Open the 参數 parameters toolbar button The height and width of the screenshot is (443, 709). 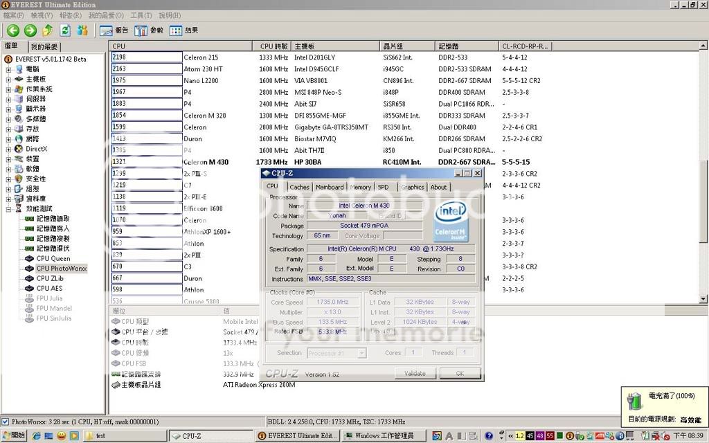(x=149, y=30)
